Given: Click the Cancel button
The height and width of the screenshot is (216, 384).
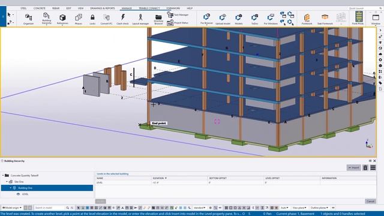Looking at the screenshot, I should point(370,202).
